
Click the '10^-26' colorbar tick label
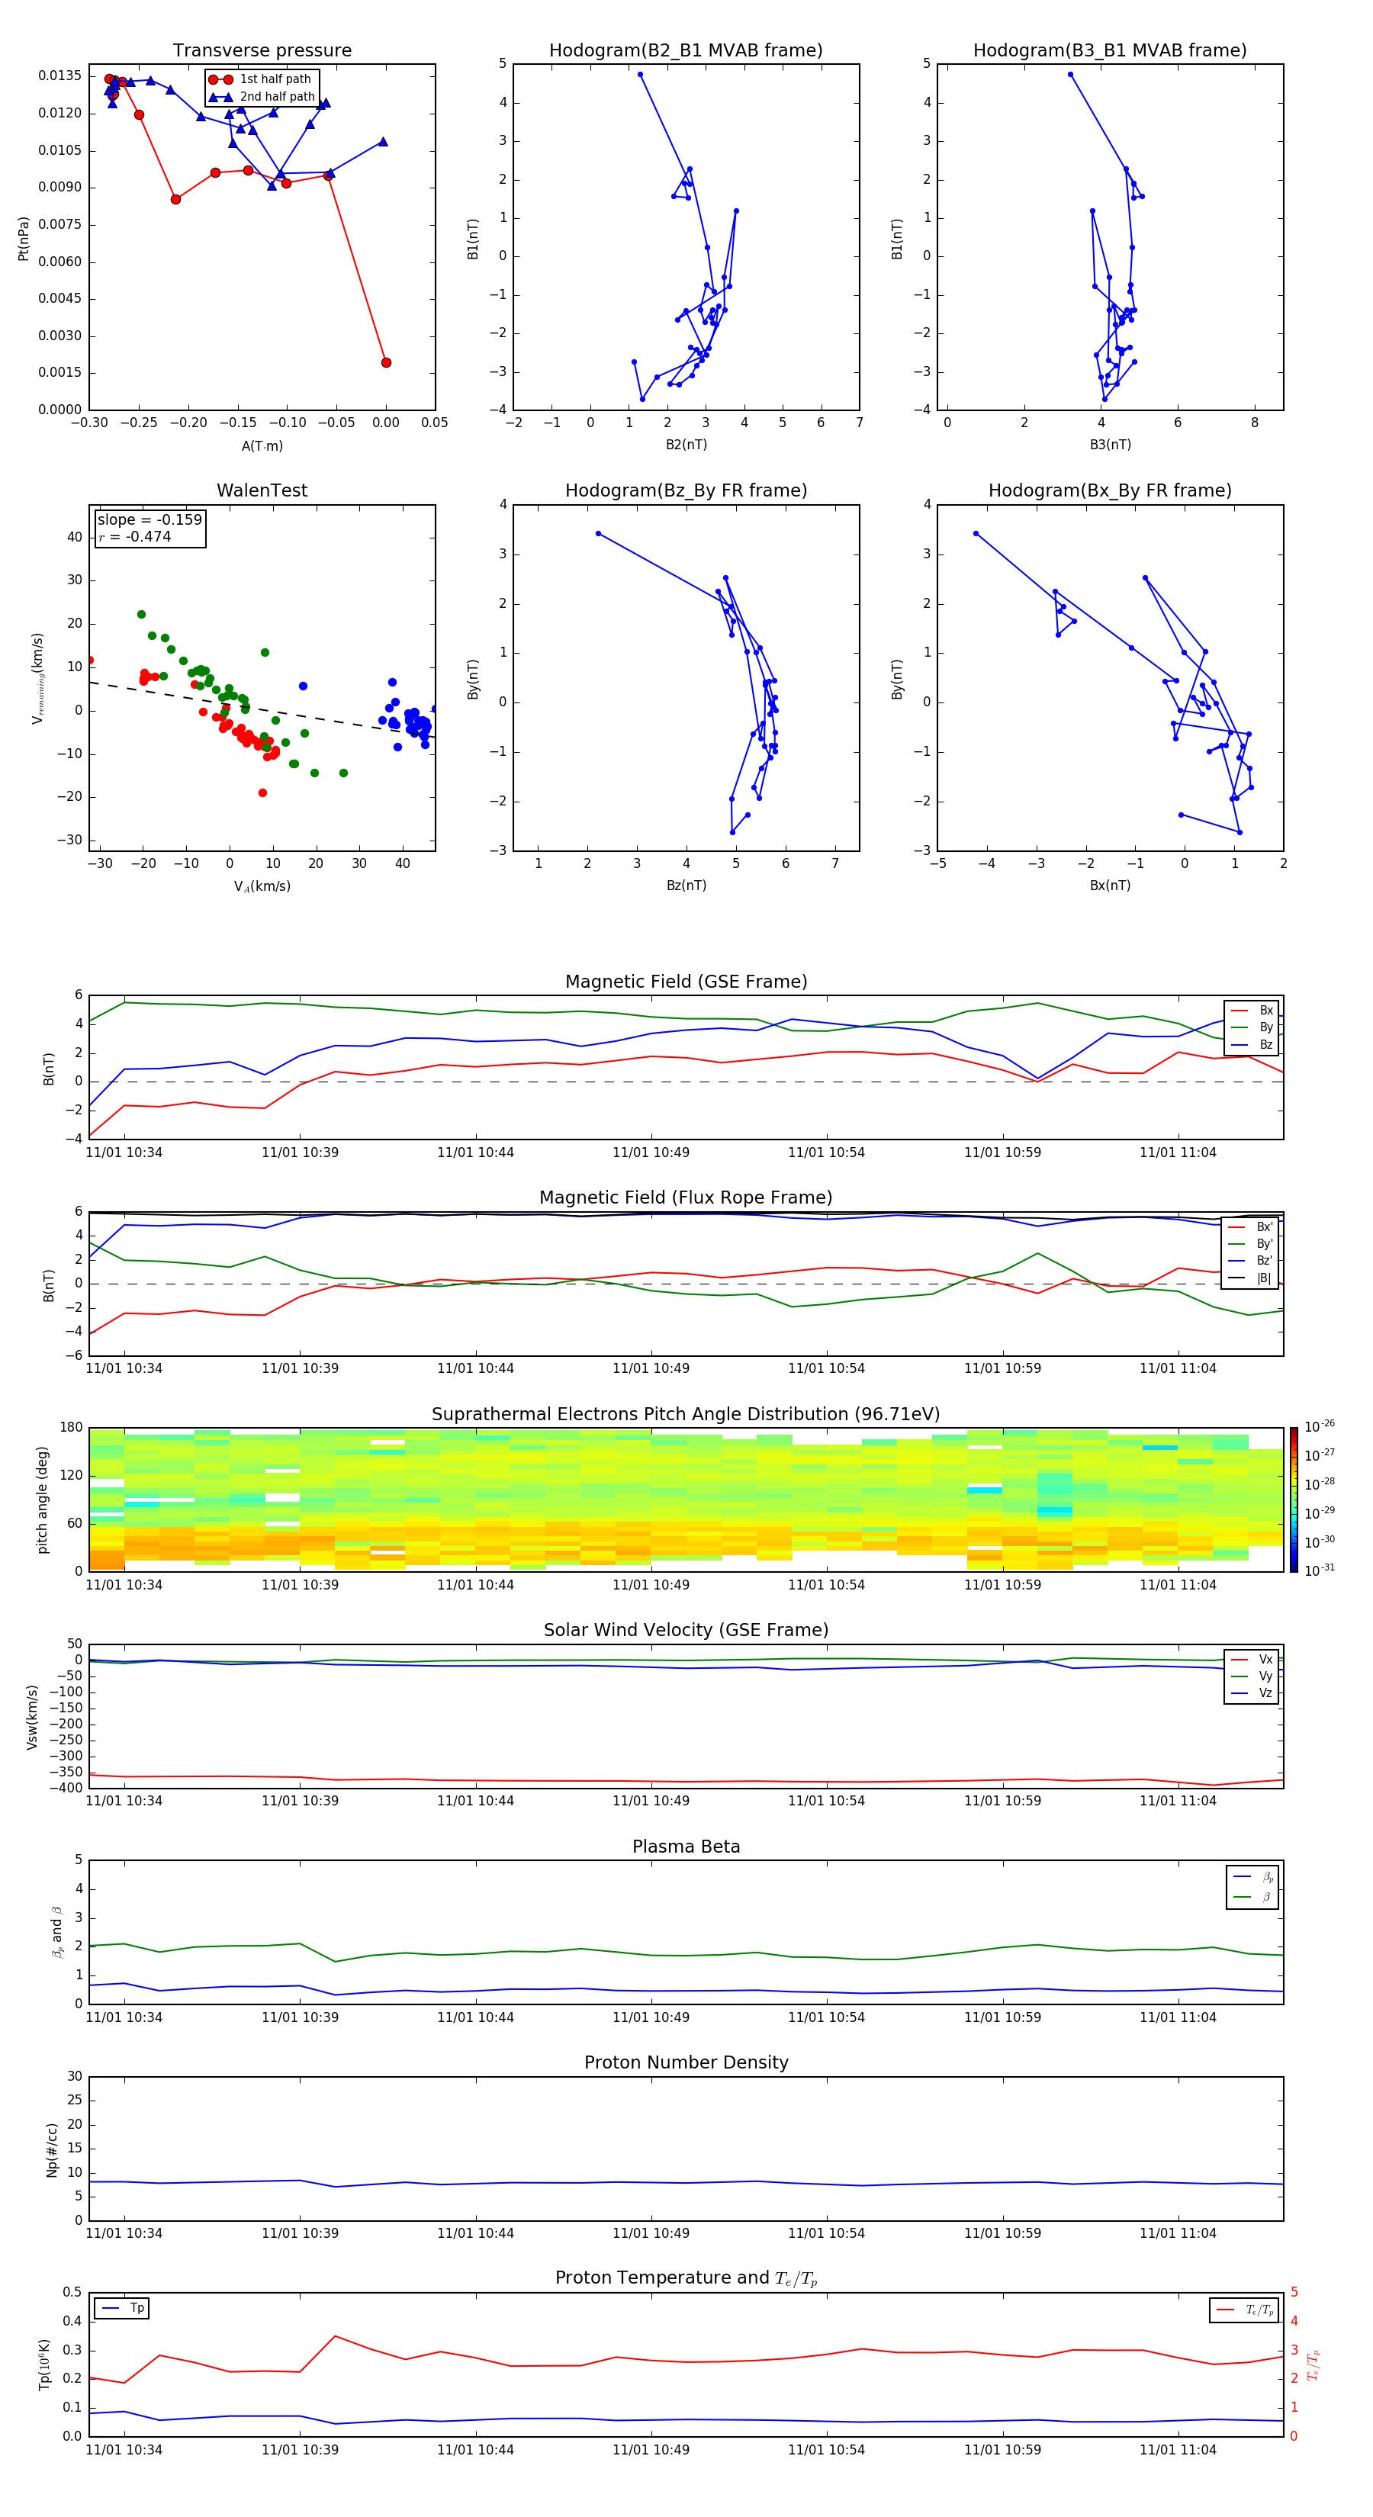click(x=1320, y=1426)
